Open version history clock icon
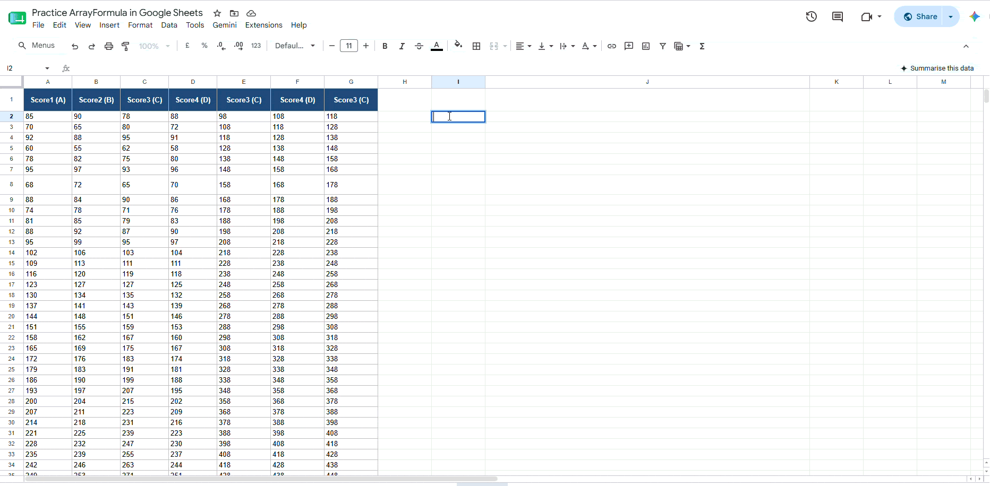The height and width of the screenshot is (486, 990). 811,16
